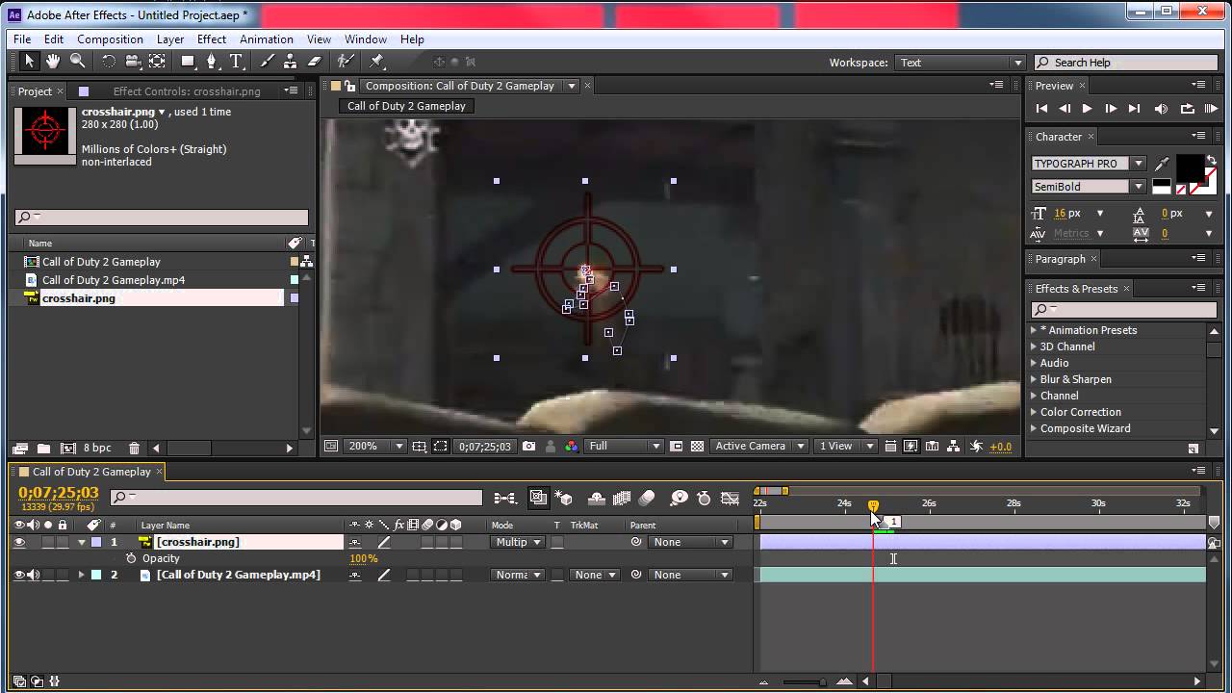1232x693 pixels.
Task: Select the Brush tool
Action: 267,61
